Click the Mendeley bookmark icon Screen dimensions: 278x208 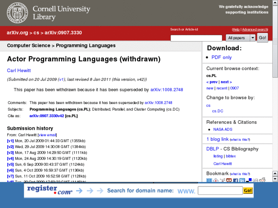click(229, 181)
